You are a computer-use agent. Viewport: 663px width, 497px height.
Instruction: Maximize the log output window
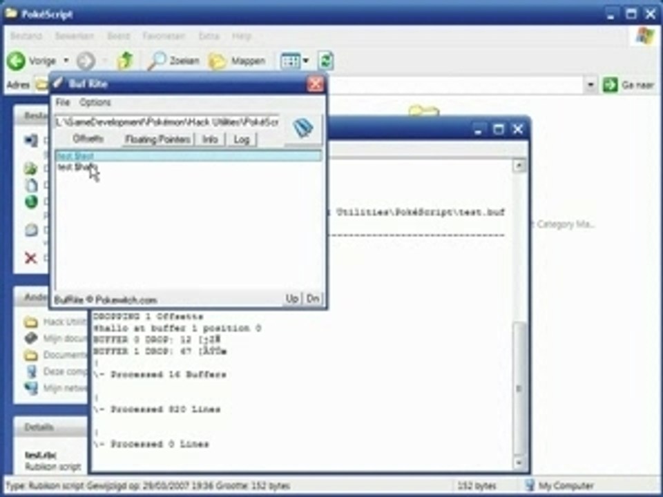(499, 129)
